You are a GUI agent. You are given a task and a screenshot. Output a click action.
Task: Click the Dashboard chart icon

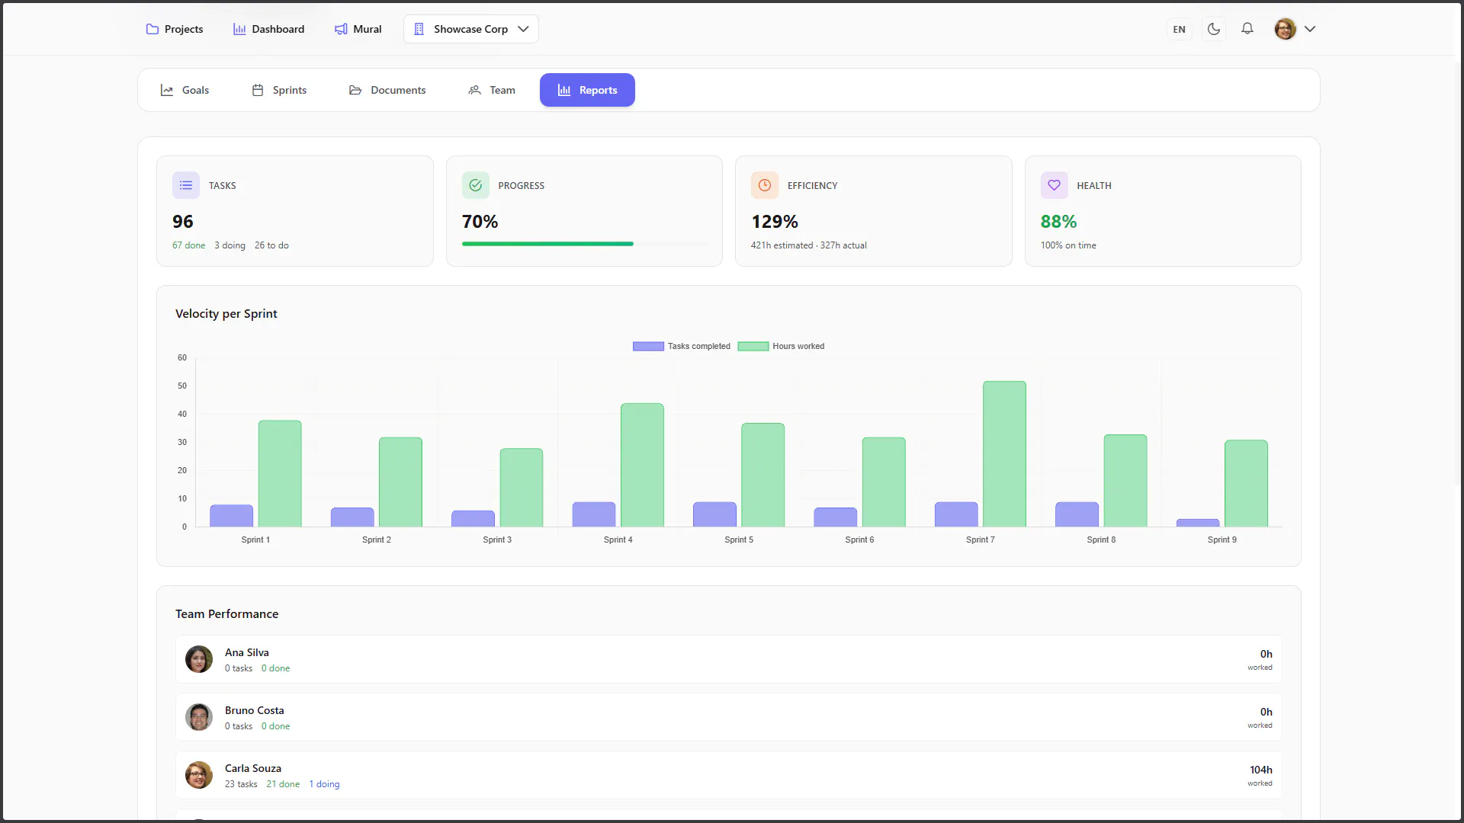coord(239,29)
